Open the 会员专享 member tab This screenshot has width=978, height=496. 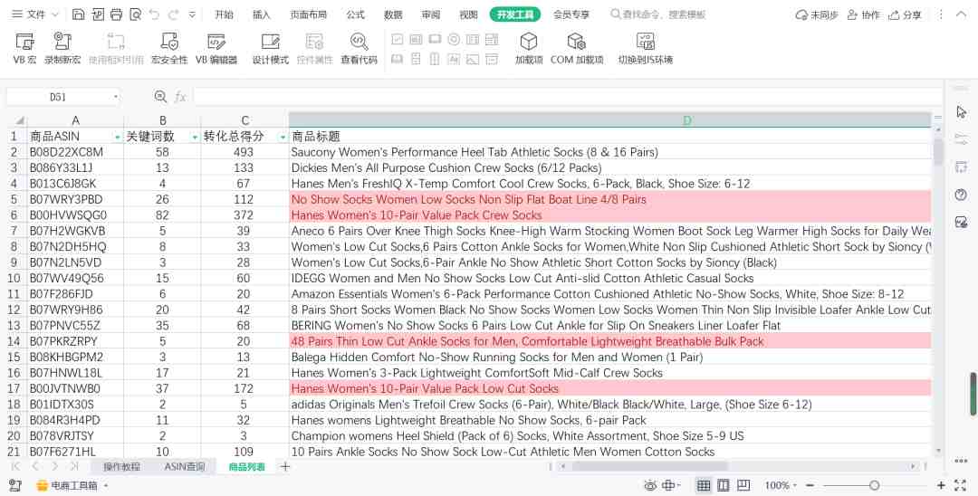571,14
